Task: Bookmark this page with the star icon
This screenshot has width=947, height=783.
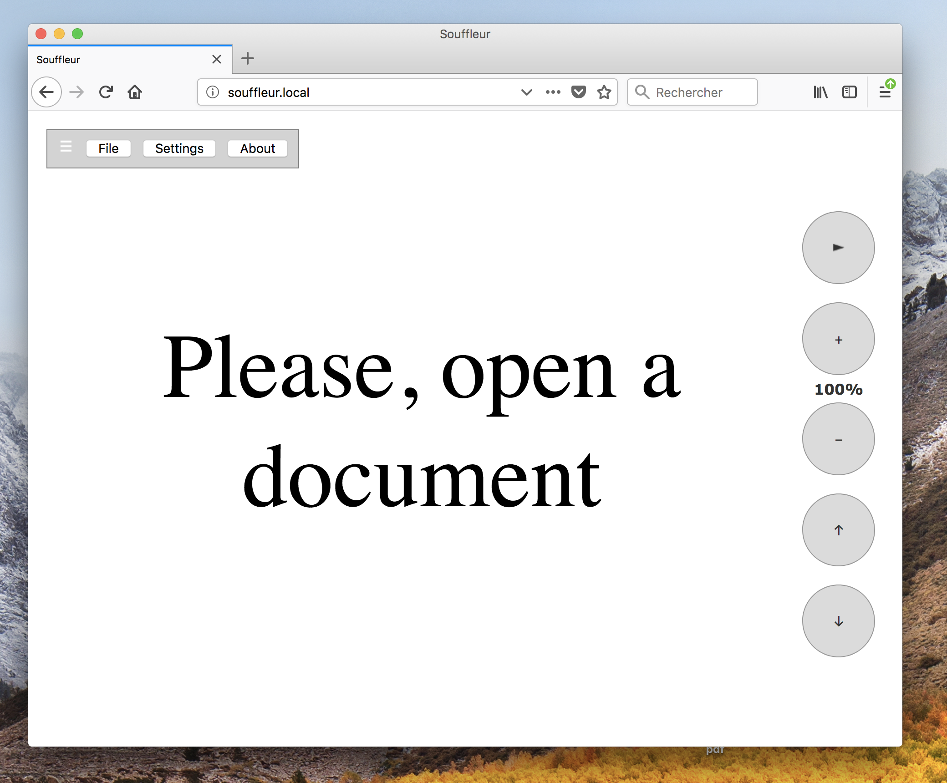Action: (x=604, y=92)
